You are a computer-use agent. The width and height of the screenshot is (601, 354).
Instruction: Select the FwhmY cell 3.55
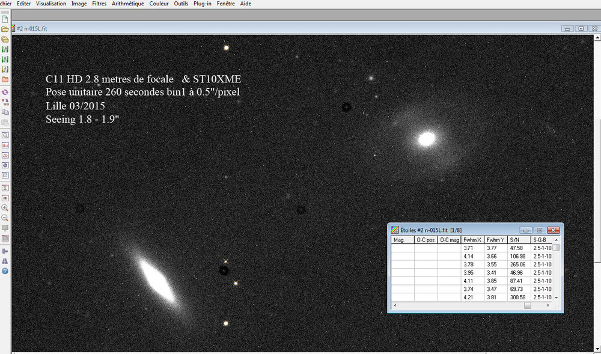(x=496, y=264)
